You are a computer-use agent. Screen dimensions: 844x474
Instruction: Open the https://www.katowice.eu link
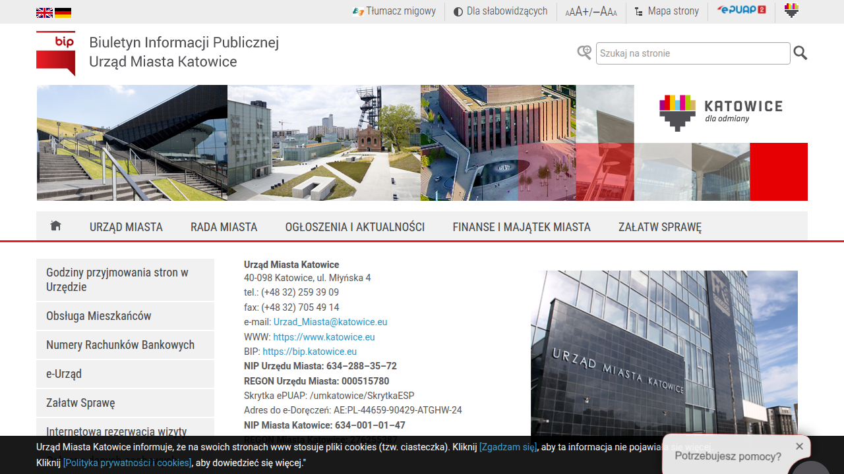click(x=324, y=337)
